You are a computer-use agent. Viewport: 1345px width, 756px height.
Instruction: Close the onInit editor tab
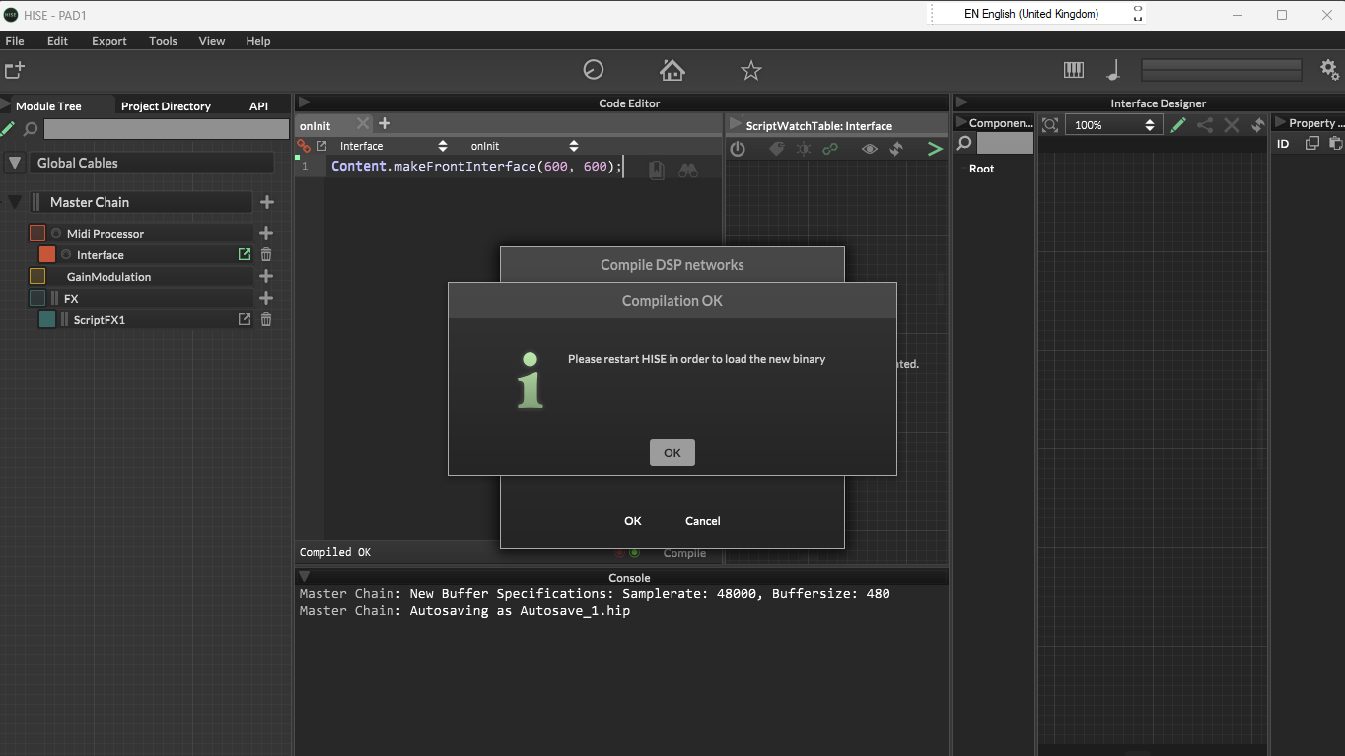coord(362,123)
